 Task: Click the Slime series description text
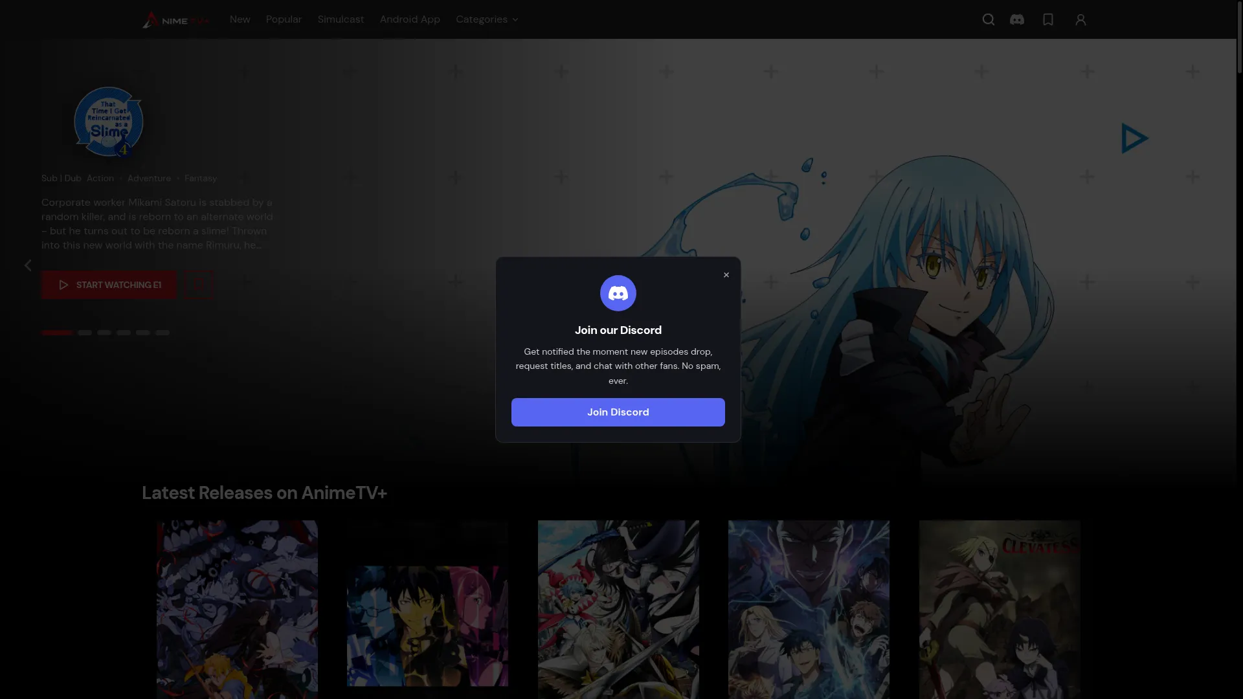(x=157, y=224)
